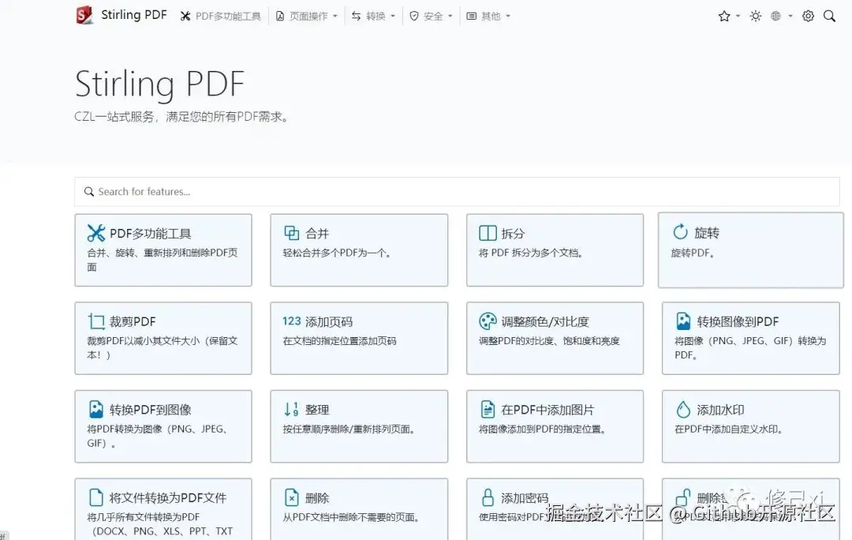
Task: Click the 整理 sort order icon
Action: (291, 409)
